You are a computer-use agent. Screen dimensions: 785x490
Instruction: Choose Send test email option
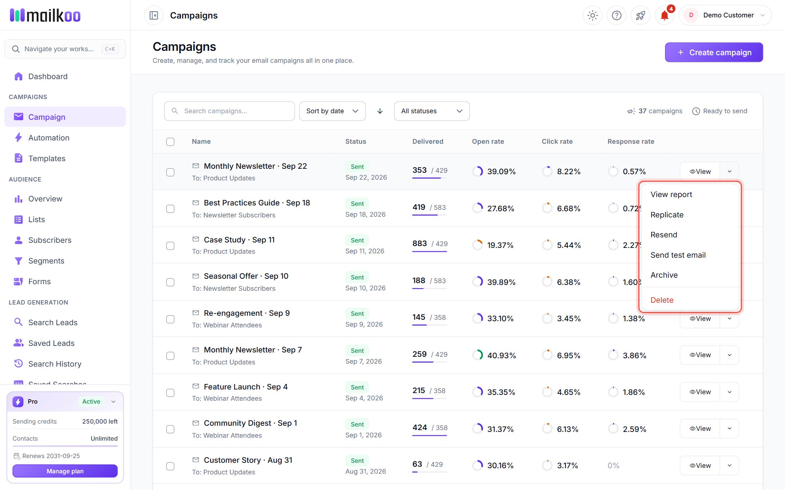(690, 255)
